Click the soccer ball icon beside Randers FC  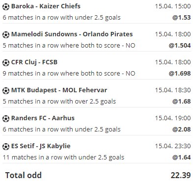coord(6,119)
